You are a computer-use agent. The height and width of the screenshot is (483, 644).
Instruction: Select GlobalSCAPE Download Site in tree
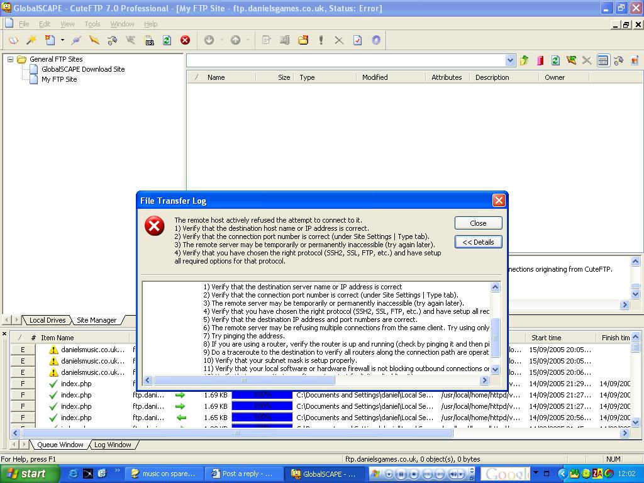tap(83, 69)
